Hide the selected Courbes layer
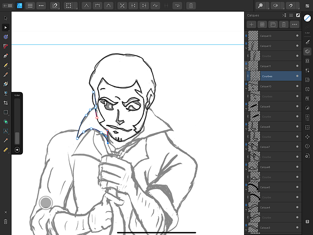The width and height of the screenshot is (313, 235). click(x=297, y=76)
